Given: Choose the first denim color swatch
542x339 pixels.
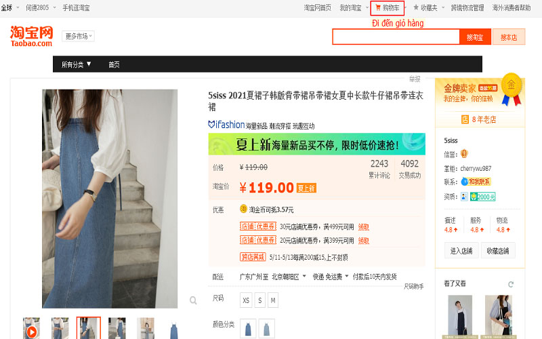Looking at the screenshot, I should point(247,327).
